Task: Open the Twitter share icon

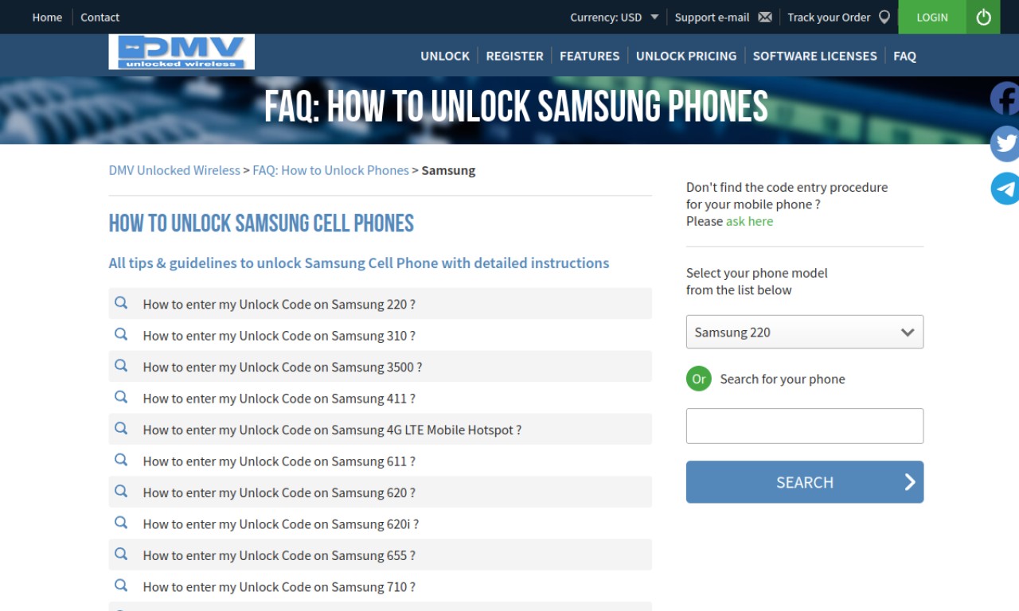Action: (1005, 144)
